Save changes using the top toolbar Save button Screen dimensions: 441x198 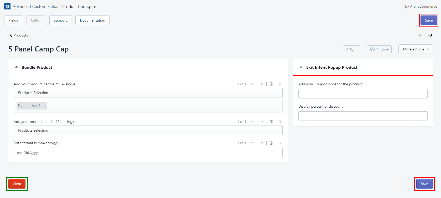pyautogui.click(x=429, y=20)
